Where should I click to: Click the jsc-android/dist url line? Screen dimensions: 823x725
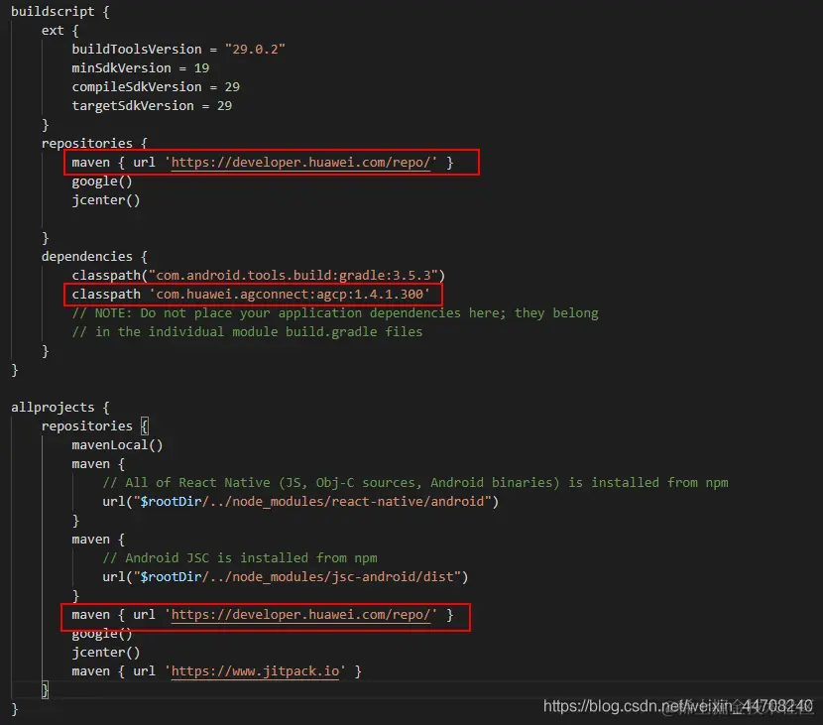285,576
